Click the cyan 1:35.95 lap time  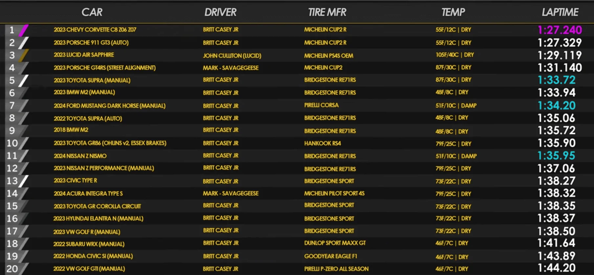pos(557,156)
